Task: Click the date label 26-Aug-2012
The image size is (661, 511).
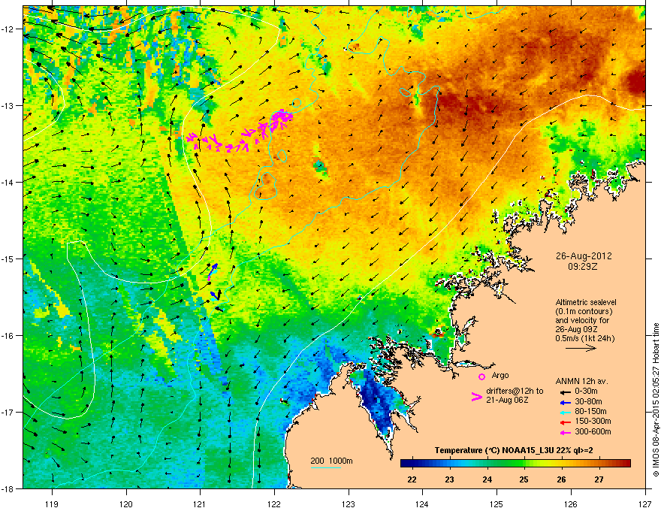Action: pyautogui.click(x=584, y=256)
